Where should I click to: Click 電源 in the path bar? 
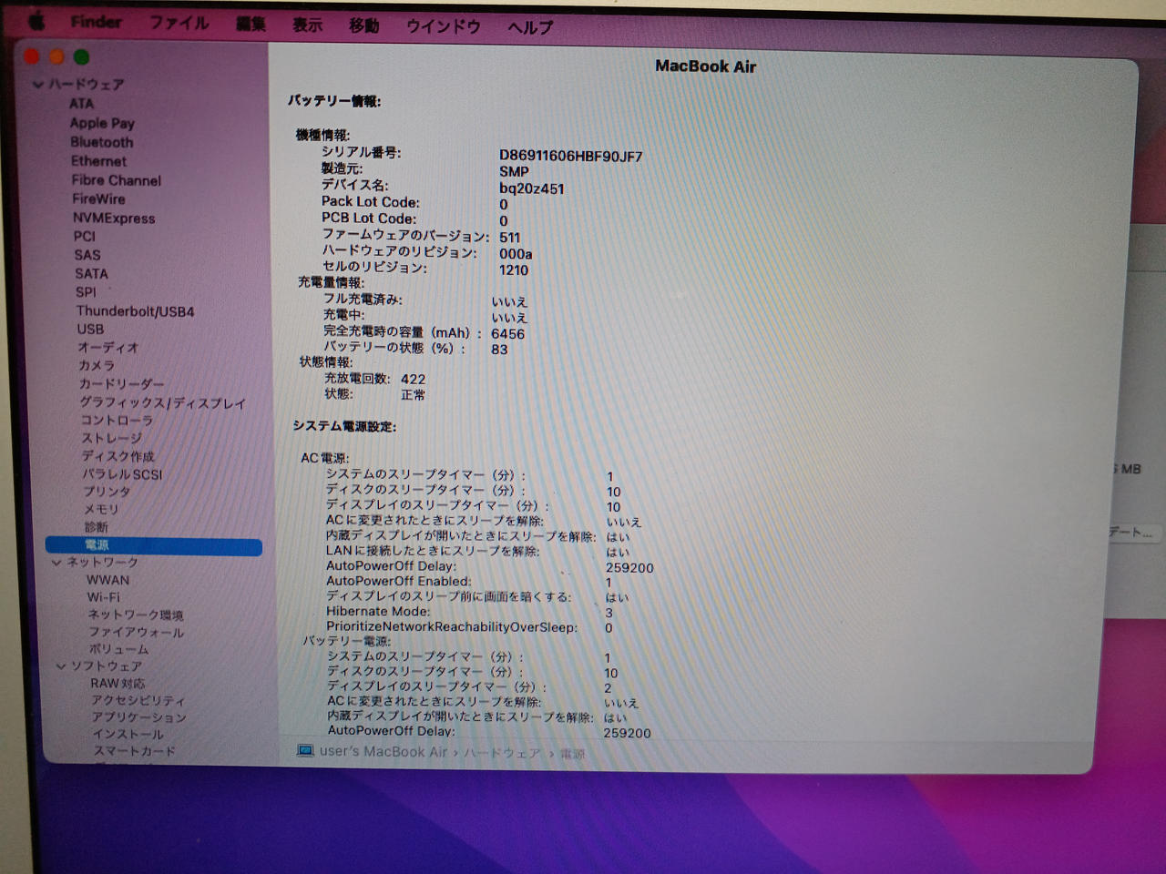[572, 754]
